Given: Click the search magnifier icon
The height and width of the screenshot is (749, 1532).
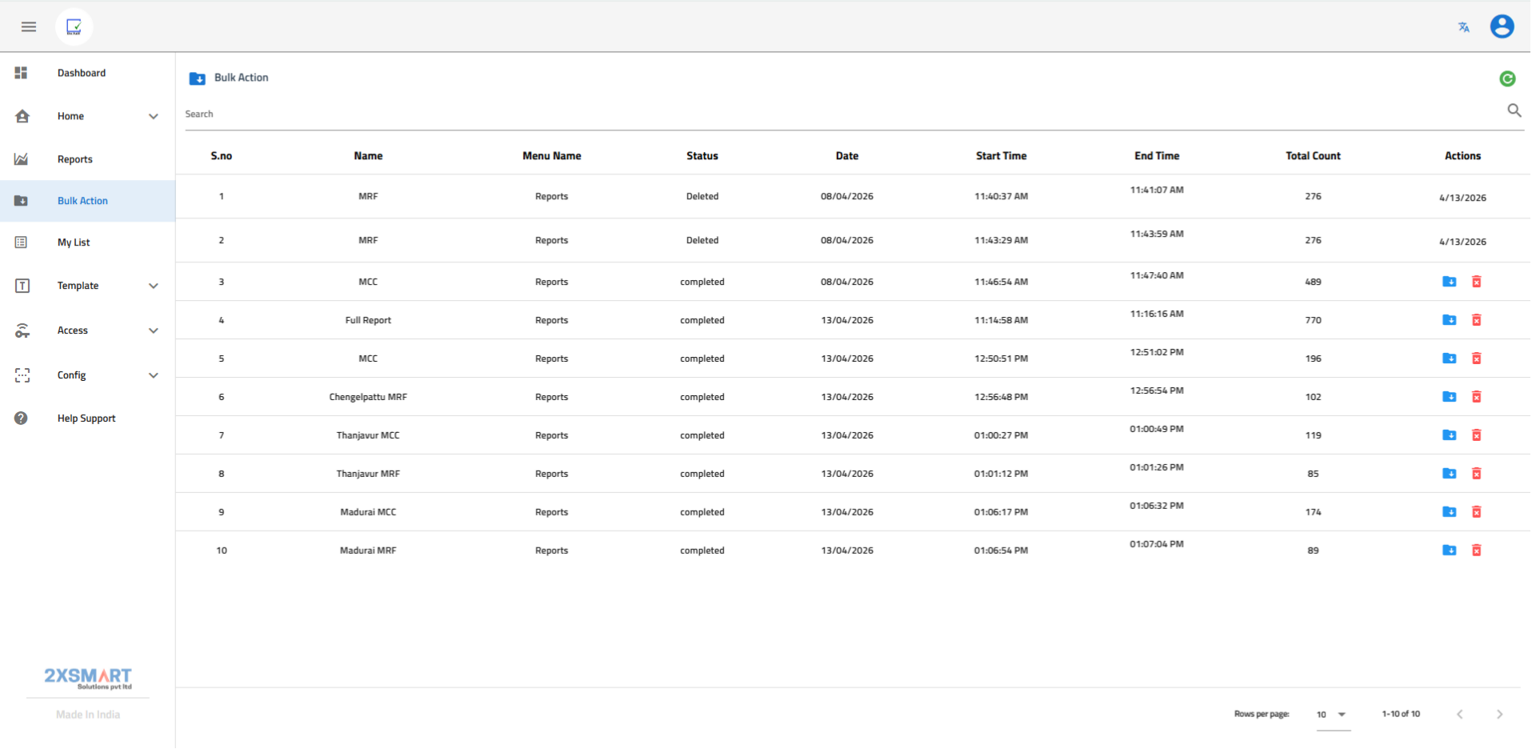Looking at the screenshot, I should click(1514, 110).
